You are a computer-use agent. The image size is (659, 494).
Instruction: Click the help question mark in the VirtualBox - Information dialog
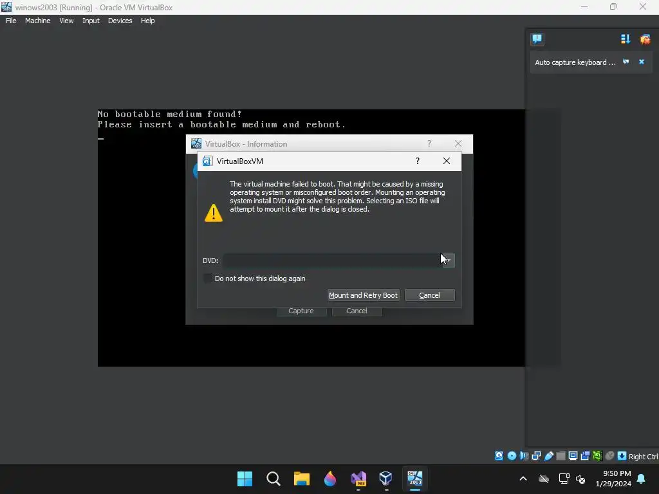(429, 143)
